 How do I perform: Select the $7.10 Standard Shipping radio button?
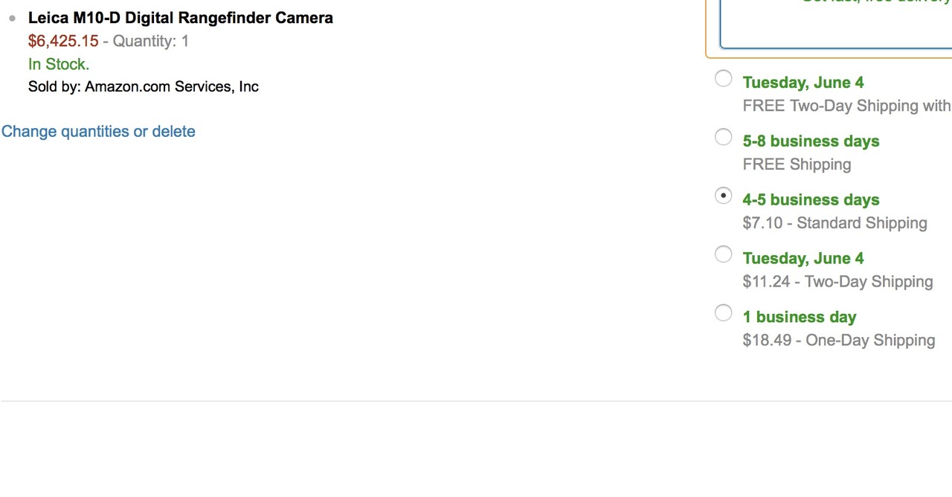click(x=723, y=196)
